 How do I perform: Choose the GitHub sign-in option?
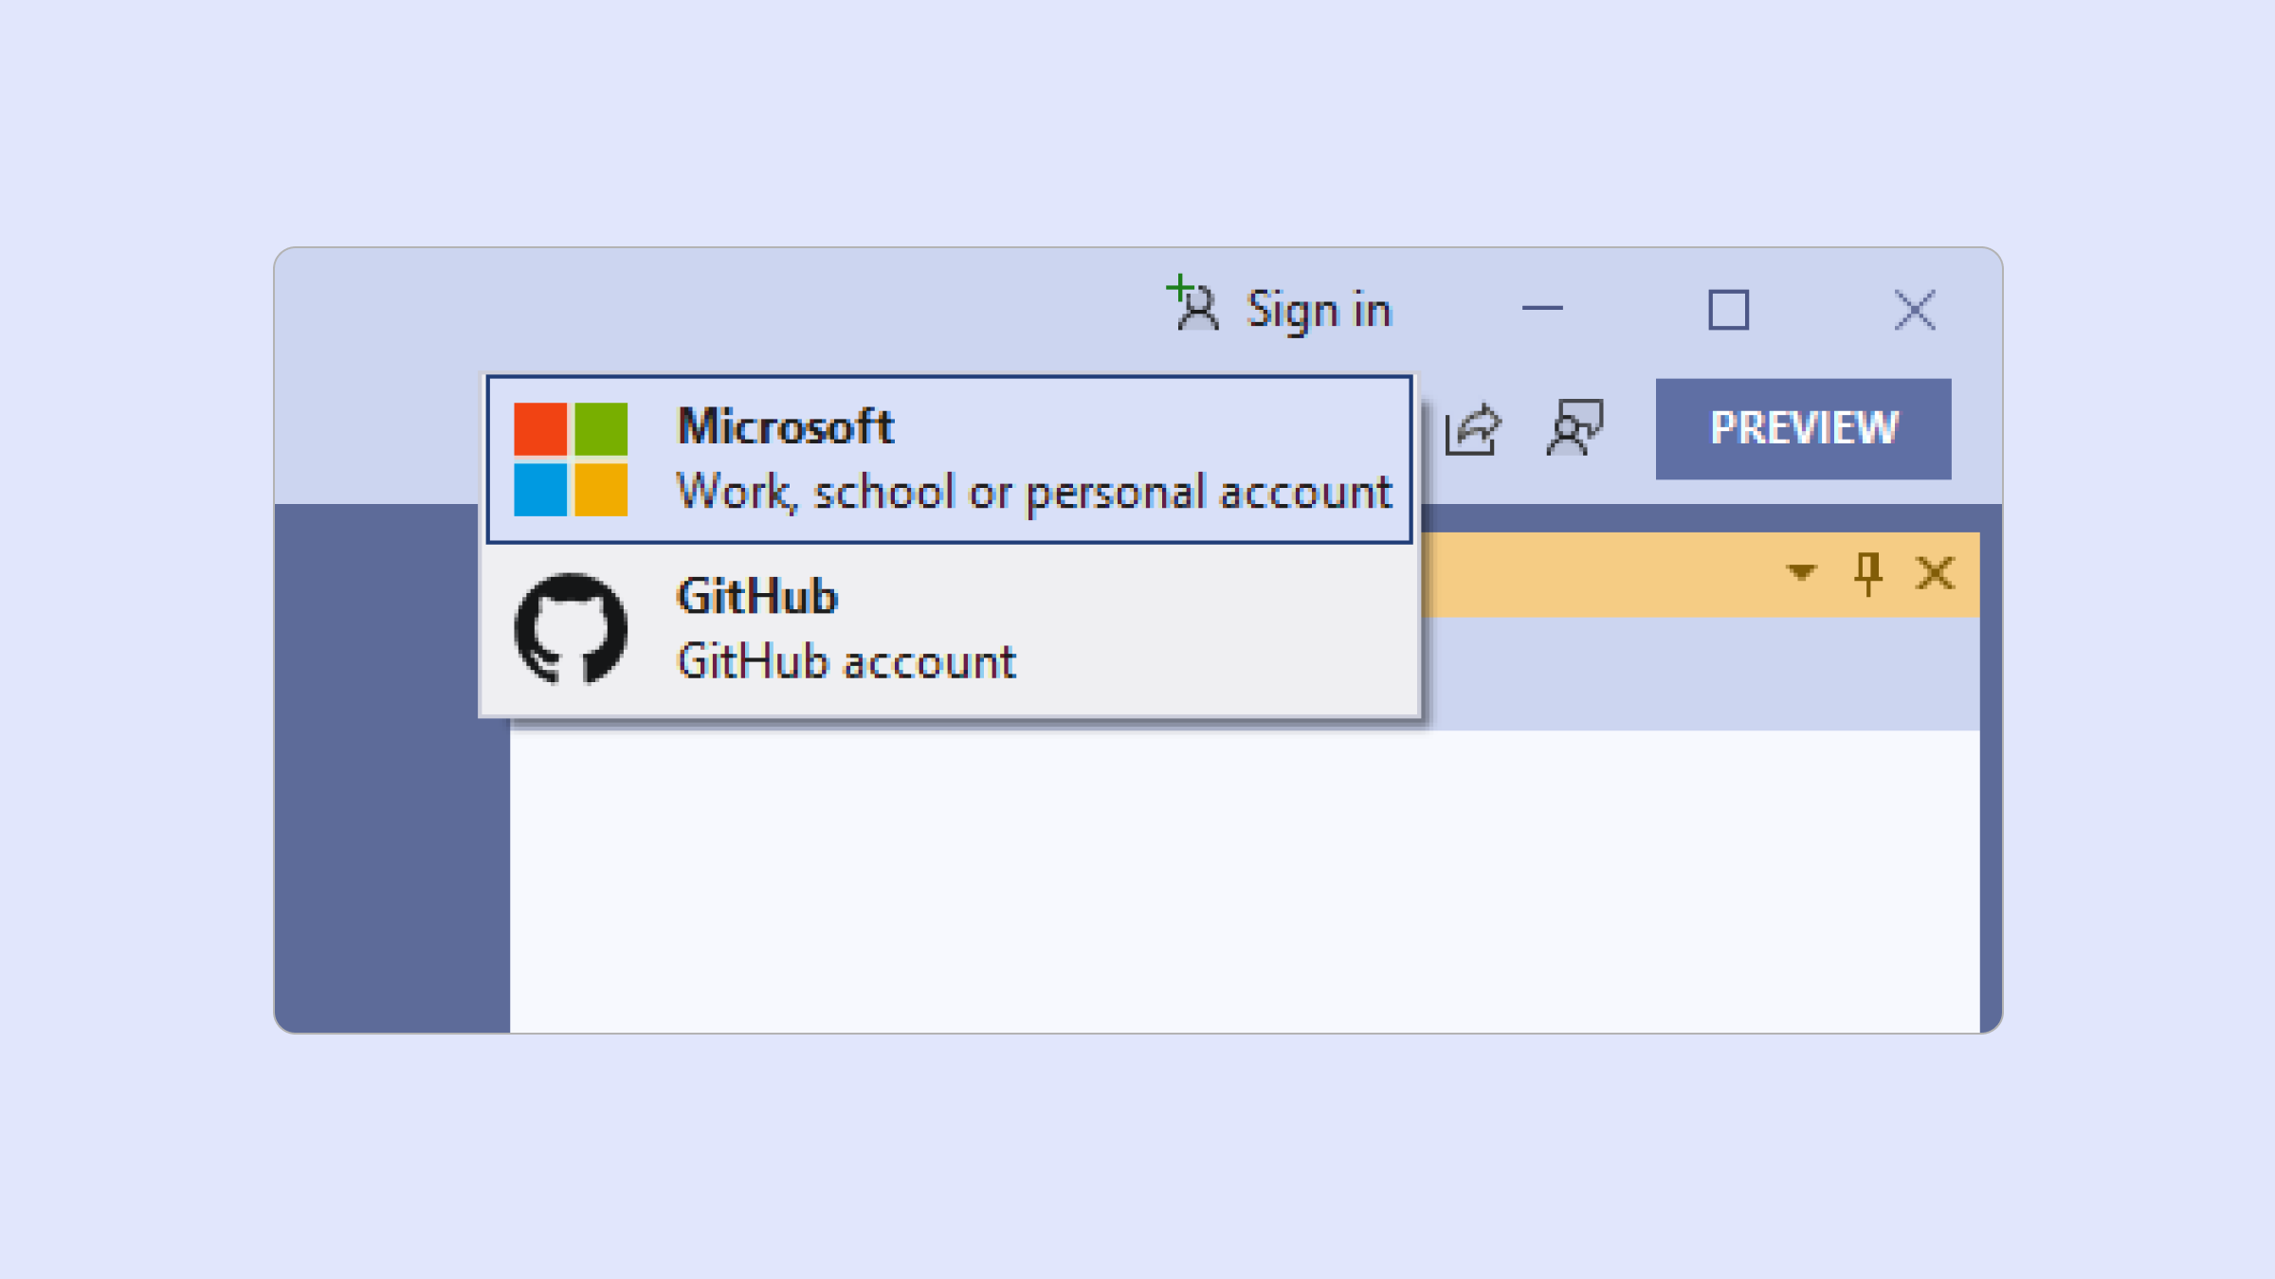pos(758,597)
